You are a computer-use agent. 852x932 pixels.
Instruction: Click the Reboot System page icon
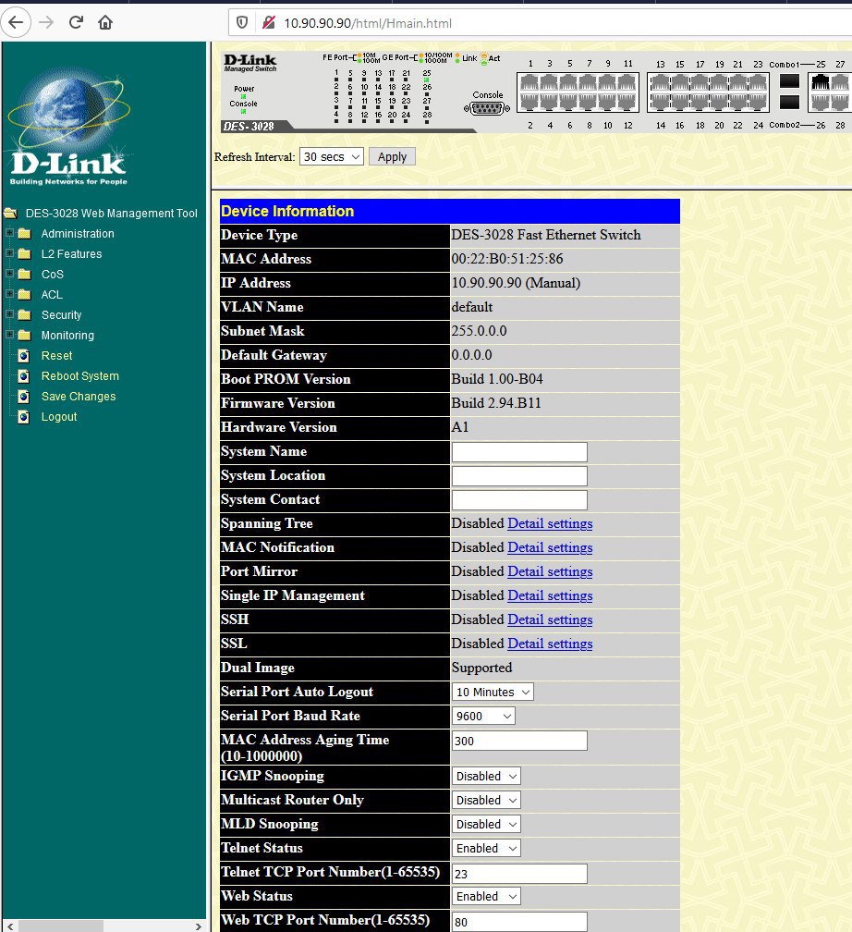coord(24,375)
